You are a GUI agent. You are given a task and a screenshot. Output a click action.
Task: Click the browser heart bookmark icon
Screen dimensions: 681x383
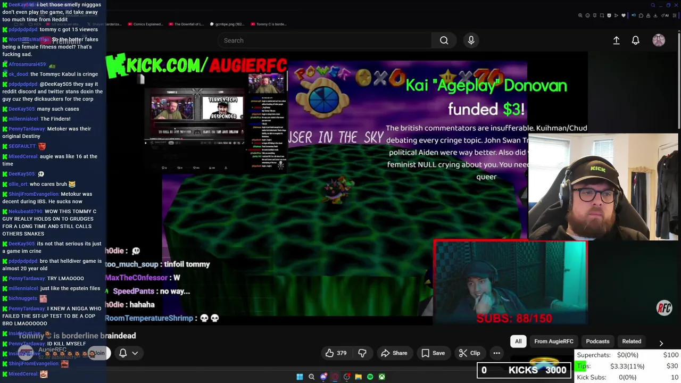click(624, 15)
